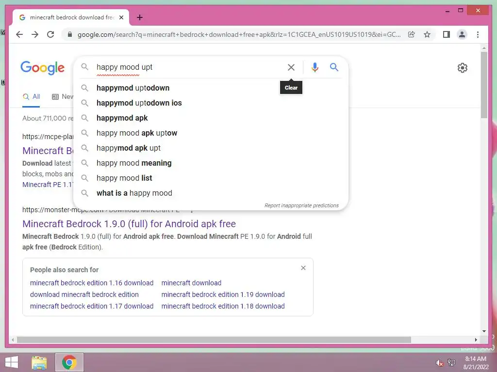The image size is (497, 372).
Task: Click the horizontal scrollbar left arrow
Action: (x=12, y=340)
